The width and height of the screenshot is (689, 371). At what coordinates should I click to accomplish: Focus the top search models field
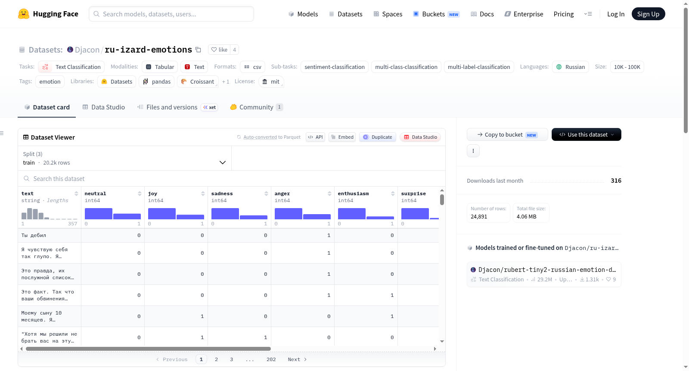coord(171,14)
